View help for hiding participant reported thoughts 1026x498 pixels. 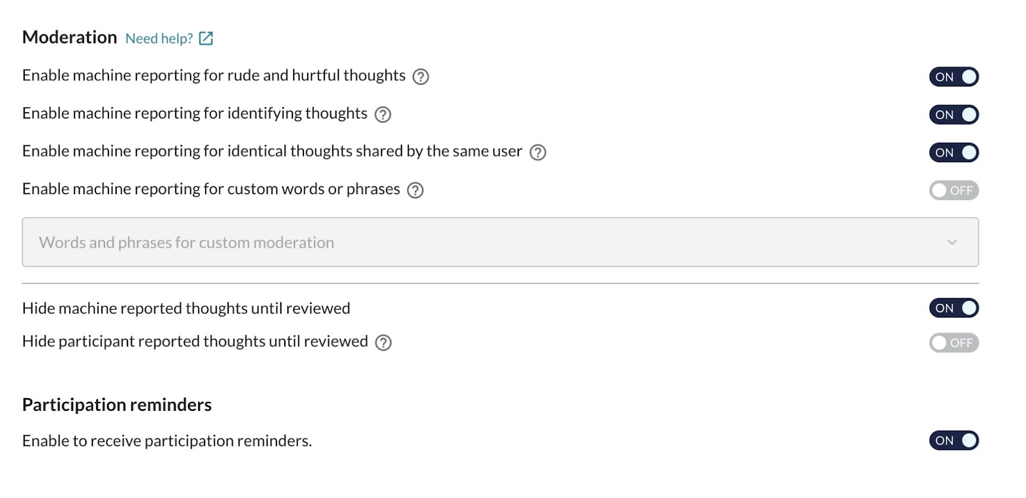point(383,343)
